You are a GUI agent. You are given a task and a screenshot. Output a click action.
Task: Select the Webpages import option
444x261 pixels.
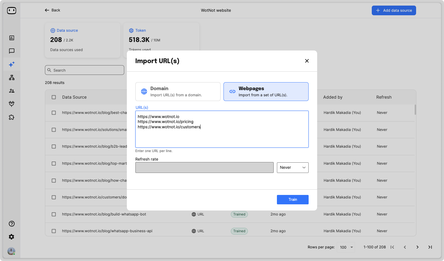tap(266, 92)
